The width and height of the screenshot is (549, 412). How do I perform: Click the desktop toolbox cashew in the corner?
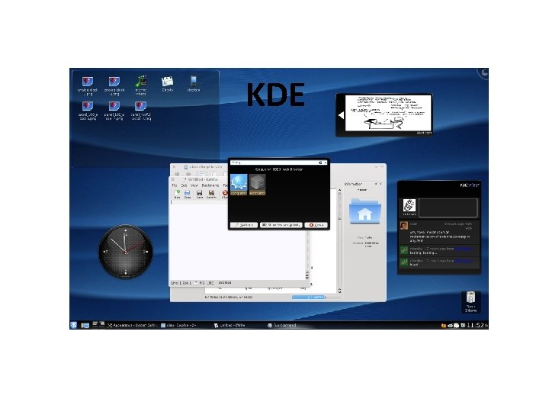point(483,73)
